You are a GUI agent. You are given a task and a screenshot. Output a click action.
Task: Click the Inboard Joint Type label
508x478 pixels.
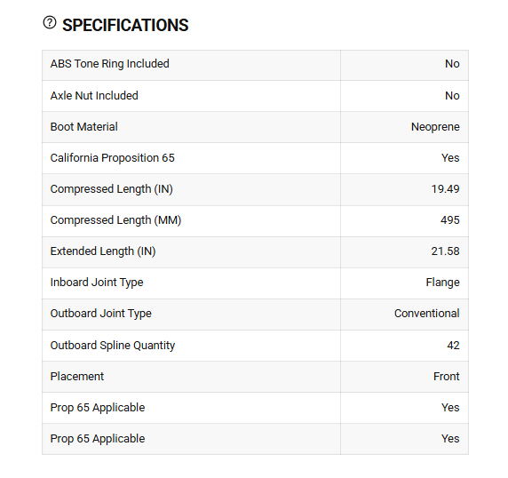[97, 283]
